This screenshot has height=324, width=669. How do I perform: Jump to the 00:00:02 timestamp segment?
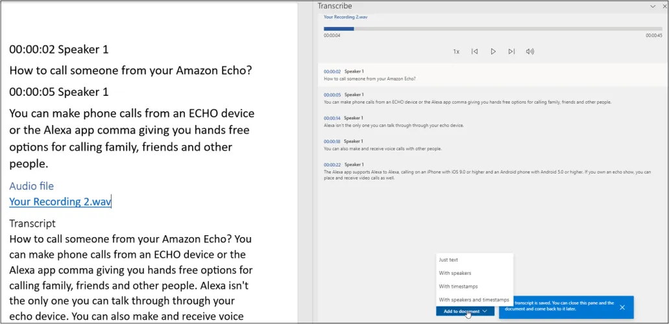pos(332,71)
